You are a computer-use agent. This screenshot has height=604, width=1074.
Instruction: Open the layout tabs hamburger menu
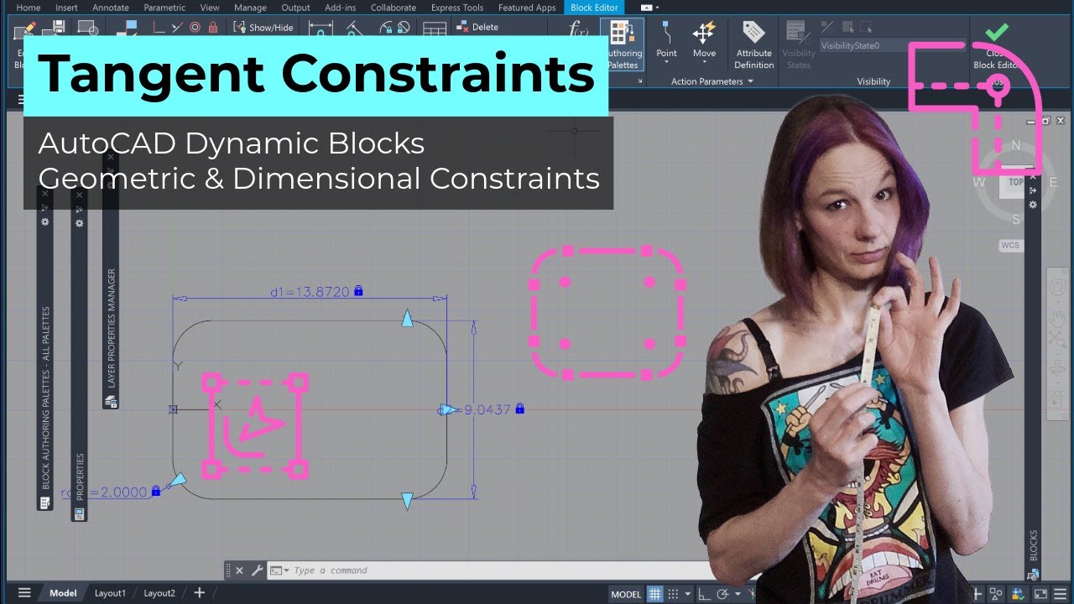(x=24, y=592)
